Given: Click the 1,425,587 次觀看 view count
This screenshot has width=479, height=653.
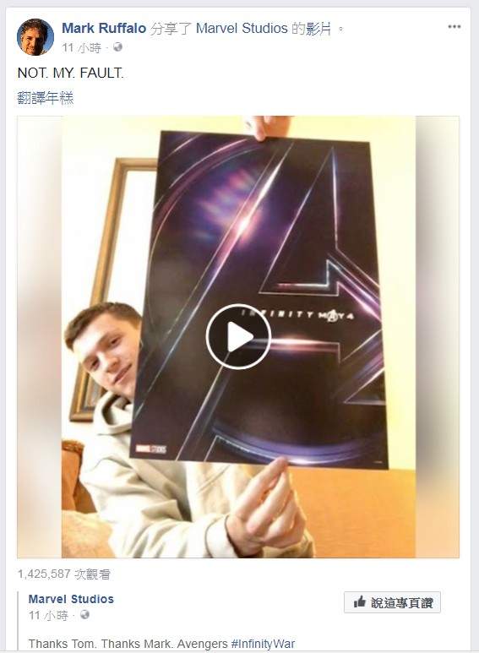Looking at the screenshot, I should click(x=63, y=574).
